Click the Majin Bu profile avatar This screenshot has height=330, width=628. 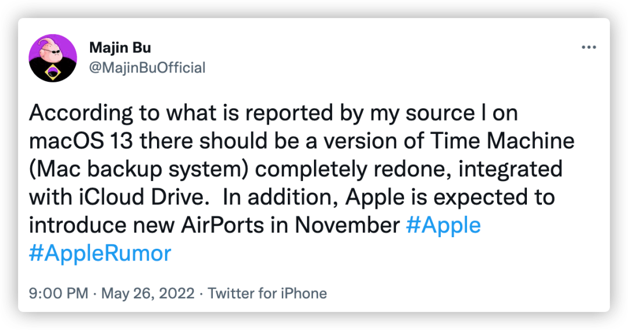point(53,58)
